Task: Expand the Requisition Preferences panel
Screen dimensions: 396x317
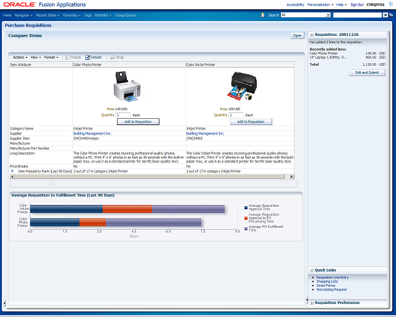Action: click(312, 303)
